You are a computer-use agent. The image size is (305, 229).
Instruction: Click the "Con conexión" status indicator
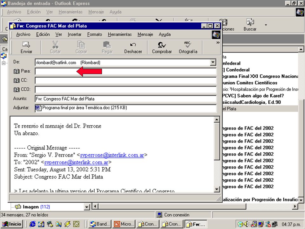[173, 215]
